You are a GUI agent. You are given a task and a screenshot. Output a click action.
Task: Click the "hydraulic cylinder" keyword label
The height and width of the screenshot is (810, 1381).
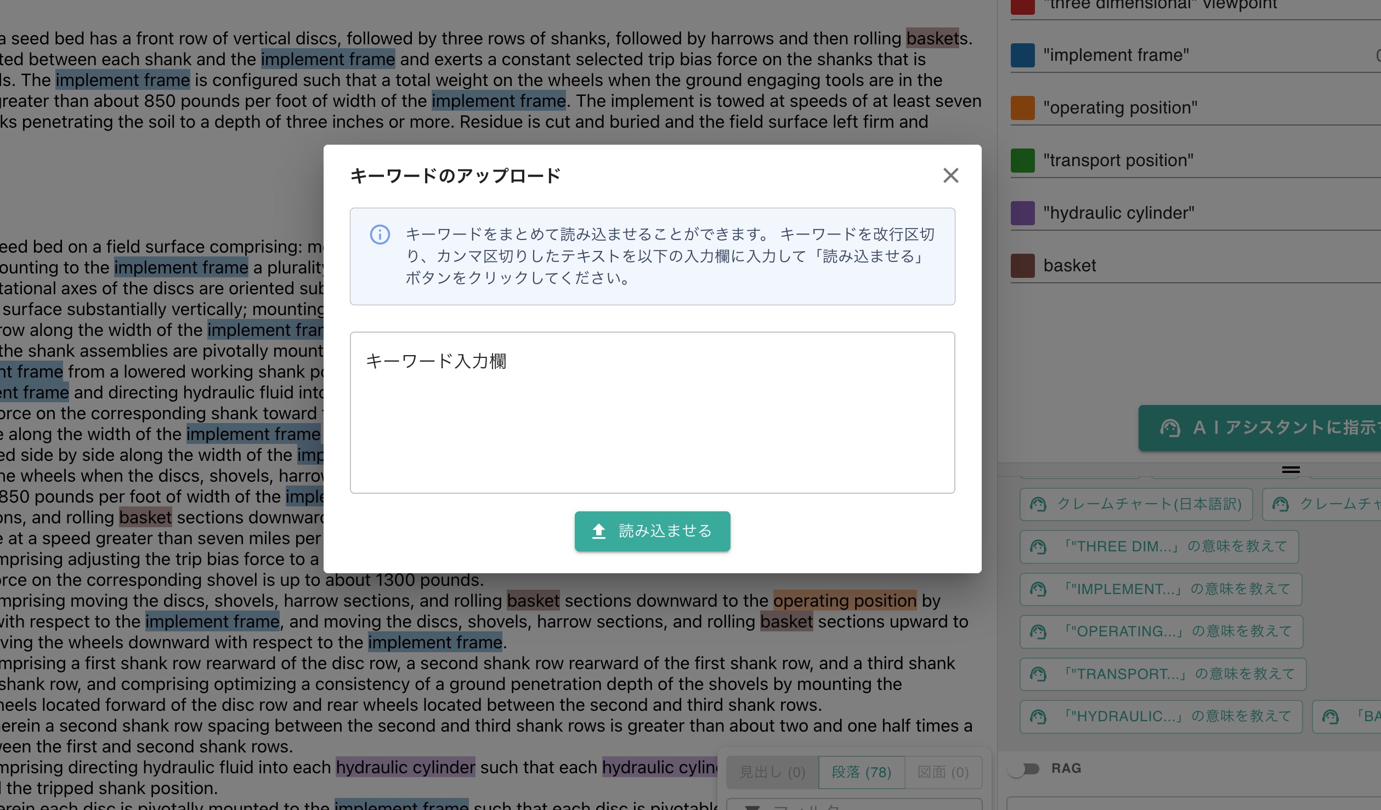pyautogui.click(x=1119, y=213)
